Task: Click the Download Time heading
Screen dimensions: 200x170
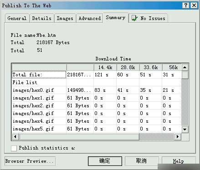Action: [113, 59]
